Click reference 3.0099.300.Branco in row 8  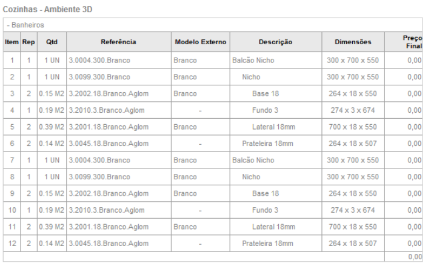[99, 177]
